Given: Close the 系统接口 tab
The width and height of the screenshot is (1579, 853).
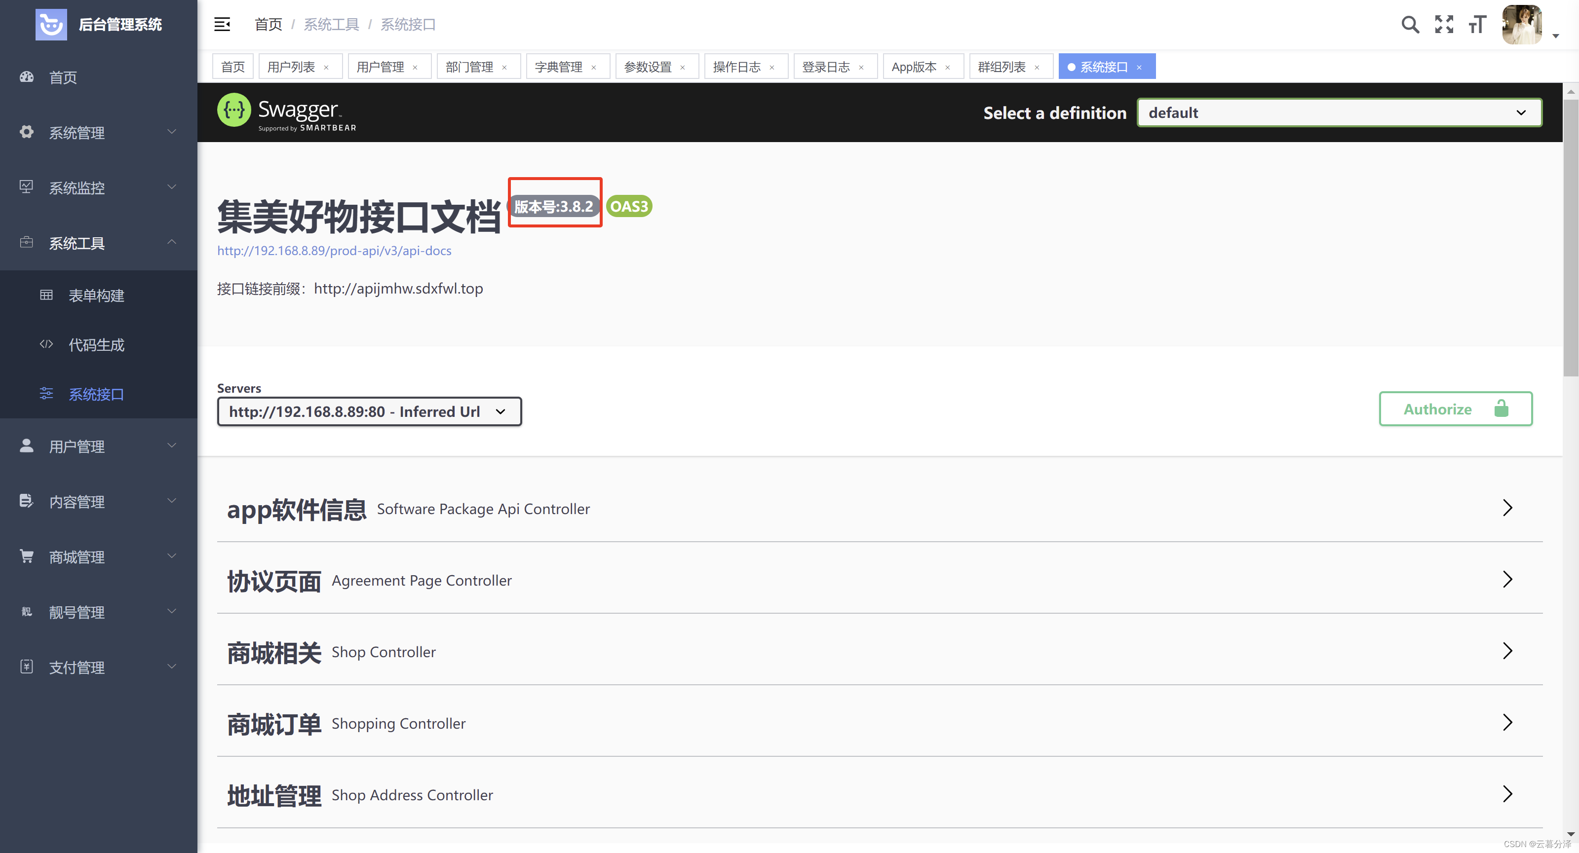Looking at the screenshot, I should [1139, 68].
